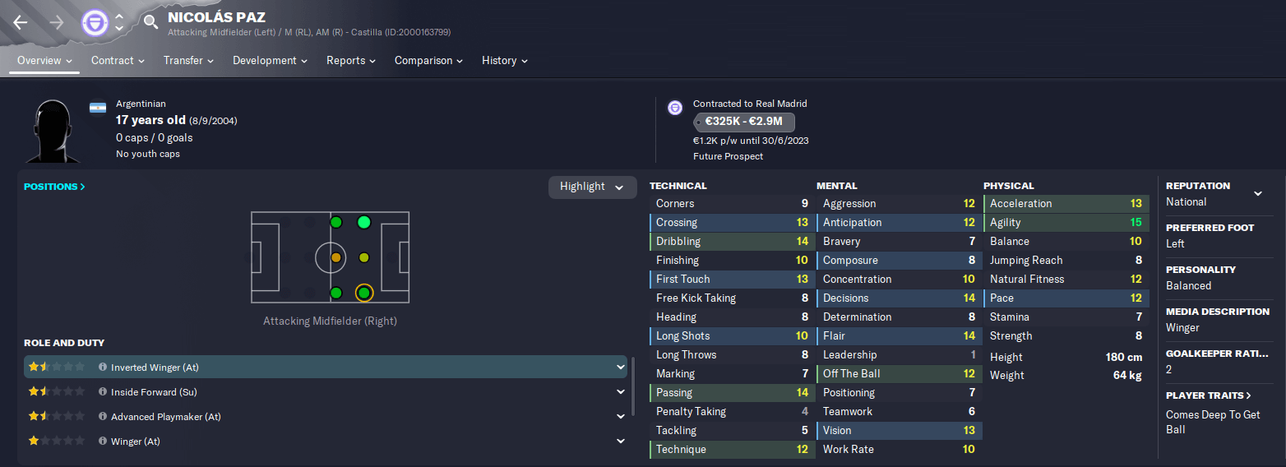Open the Real Madrid club badge in header

point(95,22)
